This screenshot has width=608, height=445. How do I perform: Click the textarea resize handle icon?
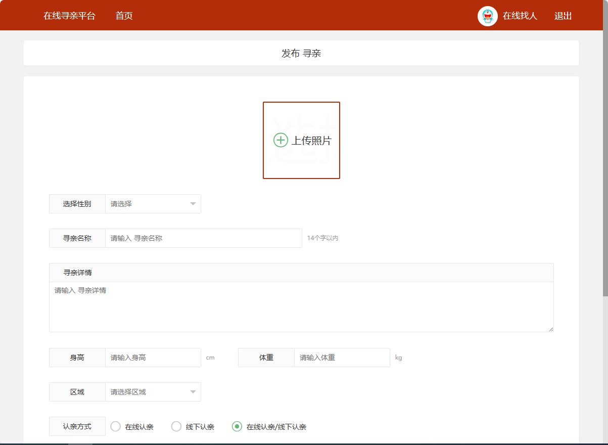tap(550, 328)
